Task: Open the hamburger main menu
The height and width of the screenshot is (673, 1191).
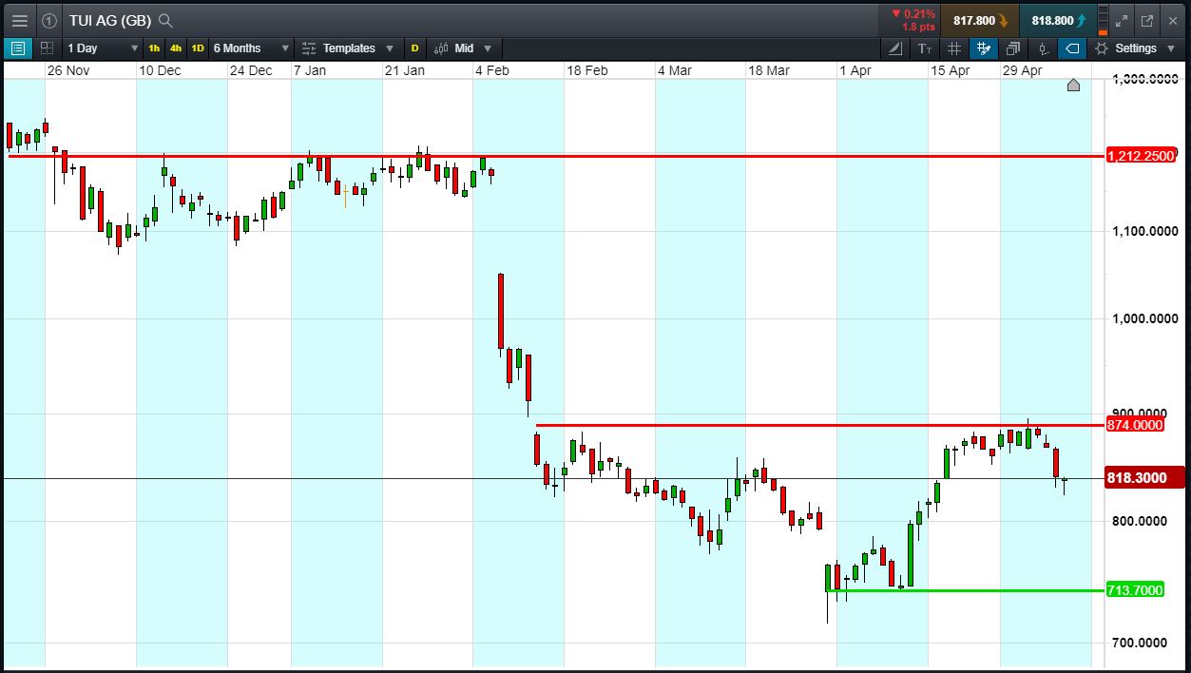Action: (19, 20)
